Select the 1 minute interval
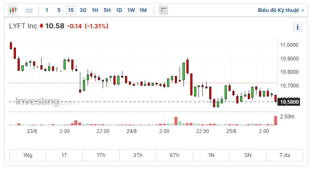This screenshot has width=311, height=172. click(x=47, y=10)
